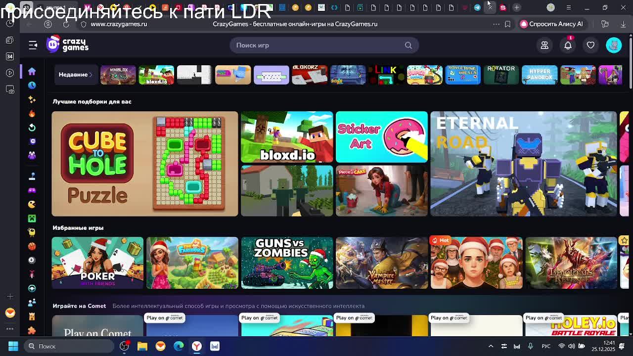Click the Поиск игр search field
Image resolution: width=633 pixels, height=356 pixels.
[324, 45]
